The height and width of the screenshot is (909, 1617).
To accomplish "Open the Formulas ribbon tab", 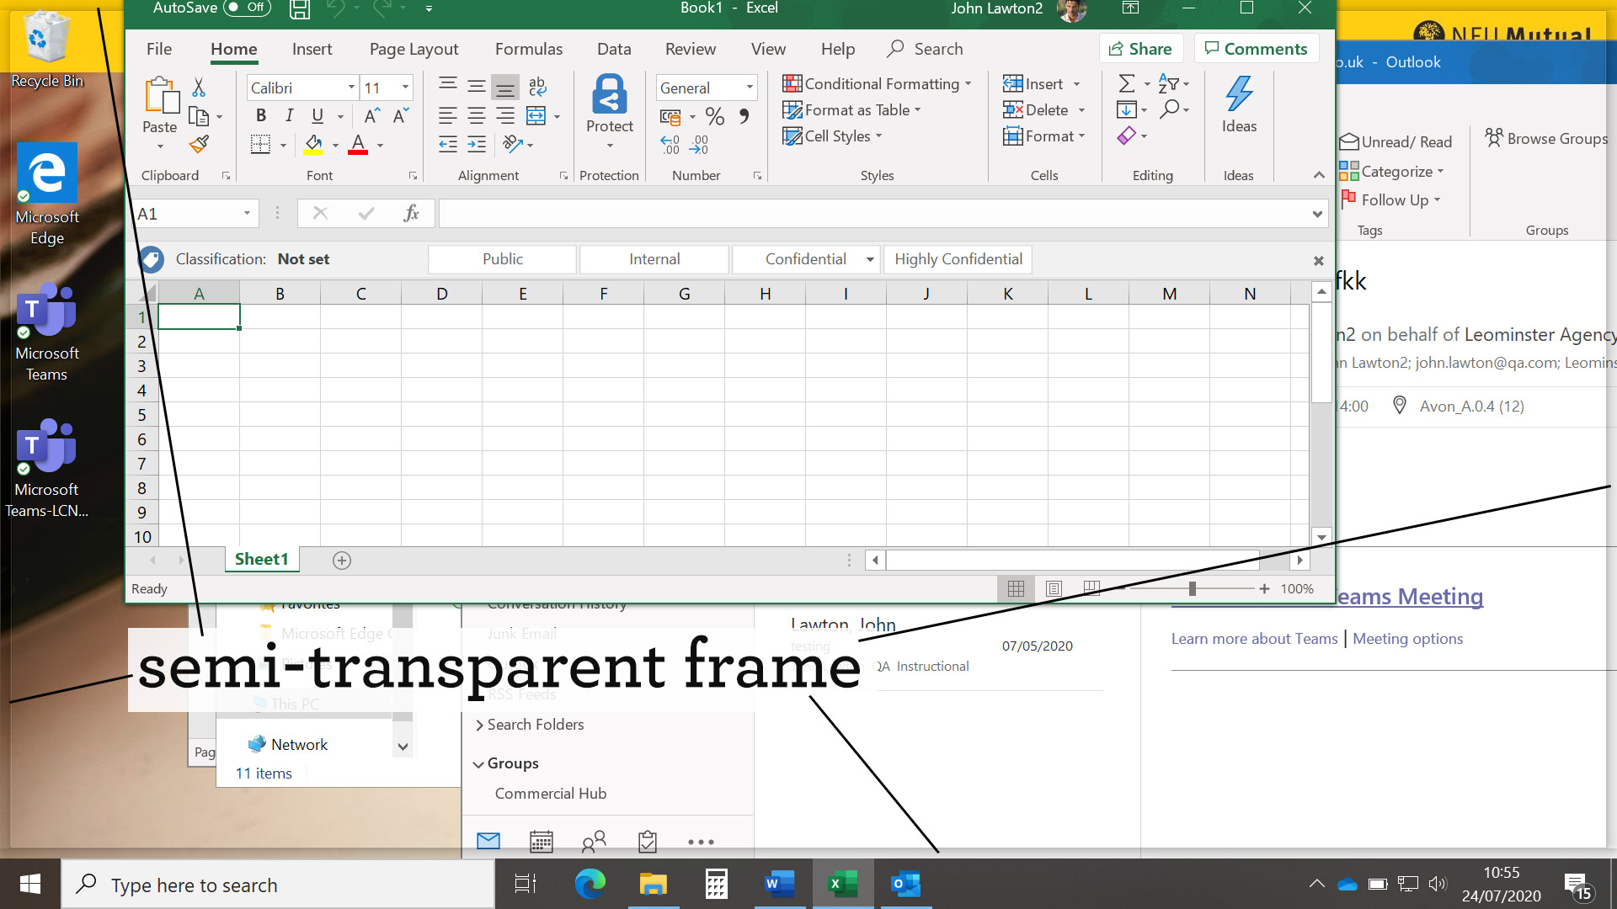I will click(528, 49).
